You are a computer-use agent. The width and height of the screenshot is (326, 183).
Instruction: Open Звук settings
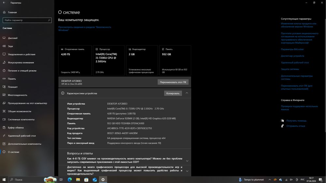point(10,46)
